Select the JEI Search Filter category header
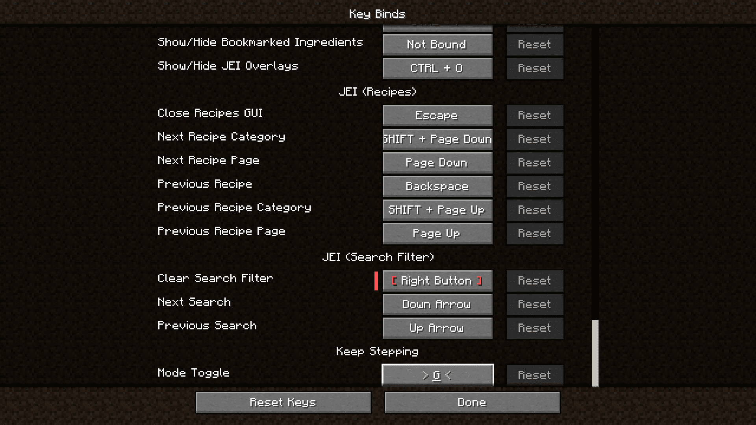 tap(378, 256)
